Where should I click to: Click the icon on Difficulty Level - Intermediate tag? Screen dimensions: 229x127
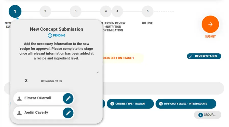coord(161,104)
